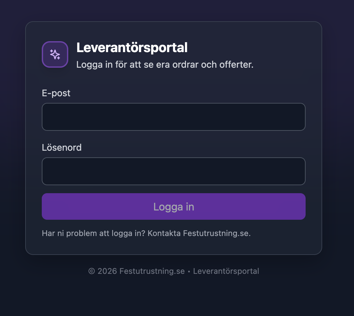This screenshot has width=354, height=316.
Task: Click Leverantörsportal text in the footer
Action: [226, 271]
